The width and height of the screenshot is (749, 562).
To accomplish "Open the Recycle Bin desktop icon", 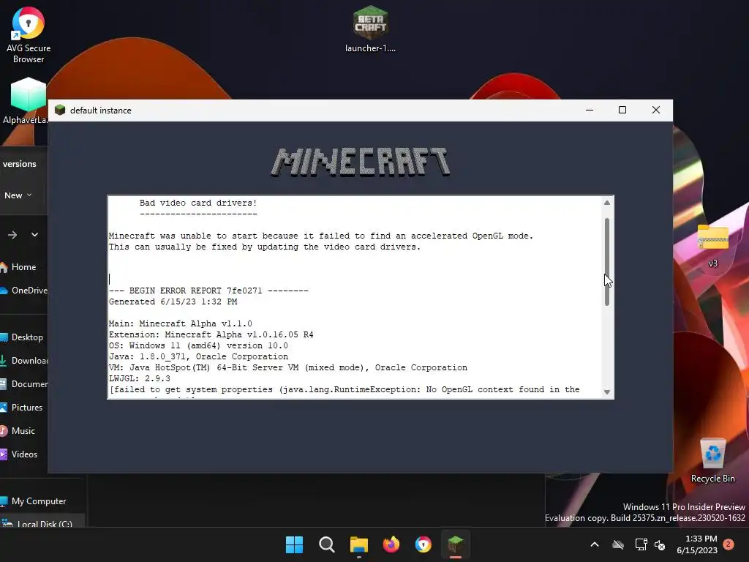I will click(x=712, y=461).
